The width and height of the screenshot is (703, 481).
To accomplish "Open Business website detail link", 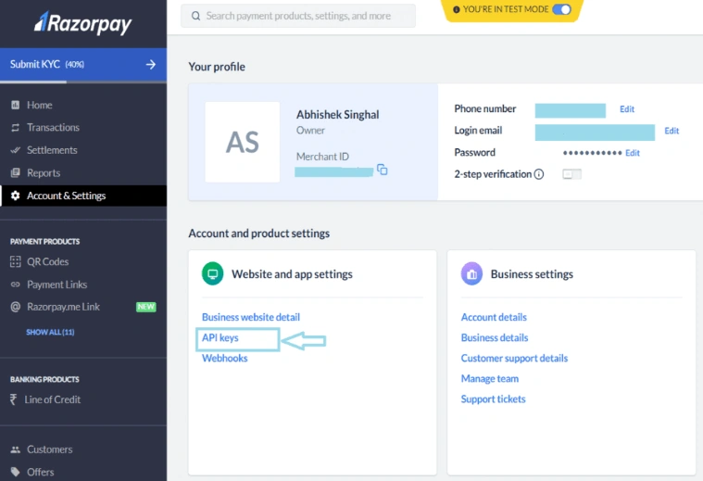I will 251,317.
